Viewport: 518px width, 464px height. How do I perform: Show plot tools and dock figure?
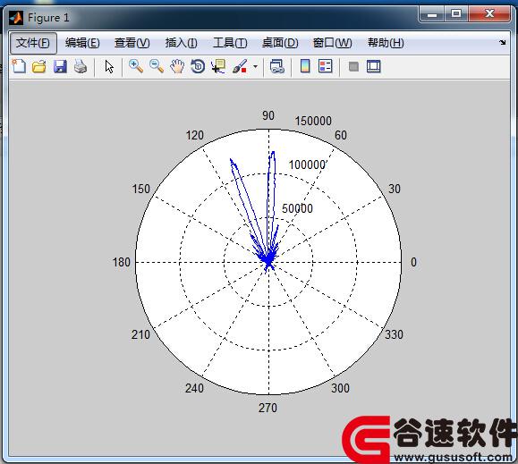point(374,66)
